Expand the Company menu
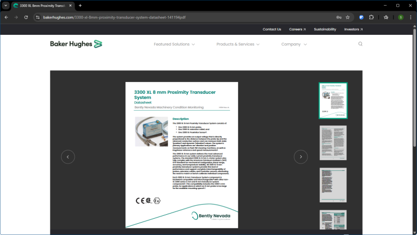This screenshot has width=417, height=235. (294, 44)
